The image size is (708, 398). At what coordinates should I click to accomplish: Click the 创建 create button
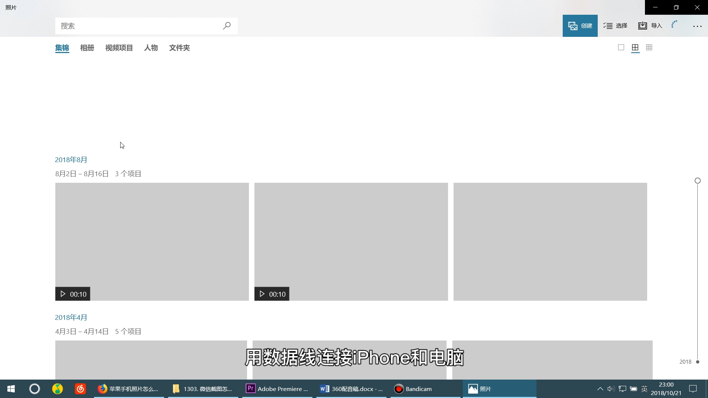click(x=580, y=26)
